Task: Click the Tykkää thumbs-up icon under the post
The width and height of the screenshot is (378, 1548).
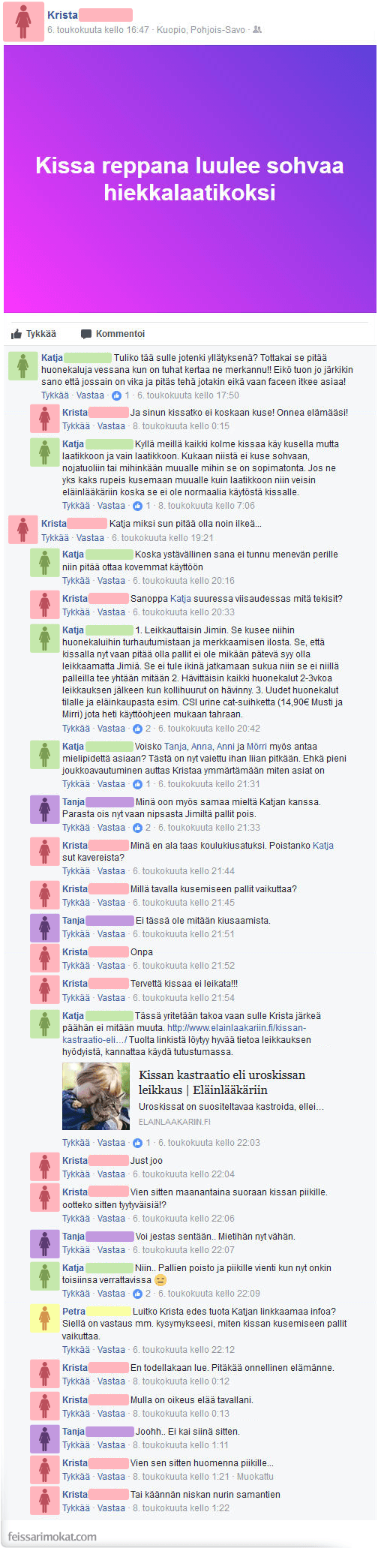Action: [16, 334]
